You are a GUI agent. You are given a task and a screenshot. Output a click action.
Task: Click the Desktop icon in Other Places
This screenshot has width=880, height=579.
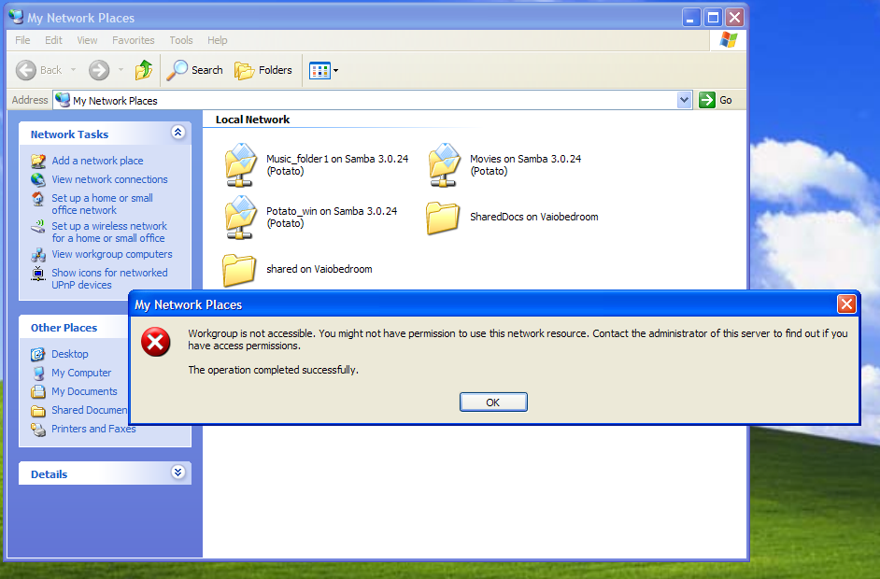coord(38,354)
